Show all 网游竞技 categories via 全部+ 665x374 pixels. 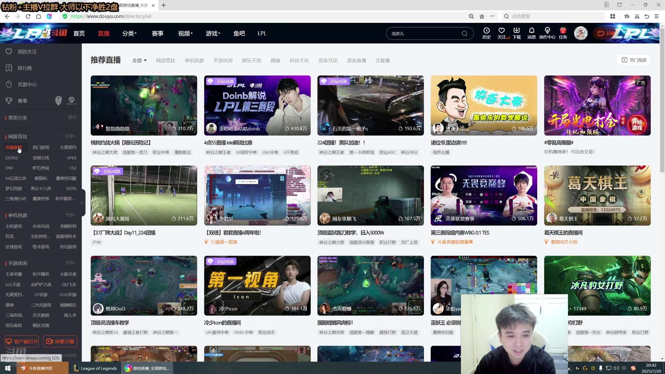pyautogui.click(x=71, y=136)
